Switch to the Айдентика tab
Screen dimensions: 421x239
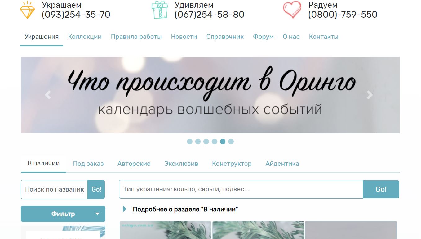[282, 164]
